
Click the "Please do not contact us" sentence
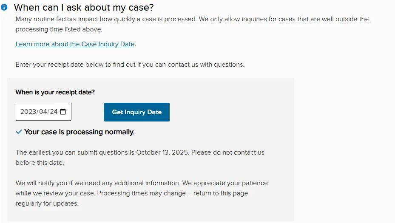(x=227, y=152)
